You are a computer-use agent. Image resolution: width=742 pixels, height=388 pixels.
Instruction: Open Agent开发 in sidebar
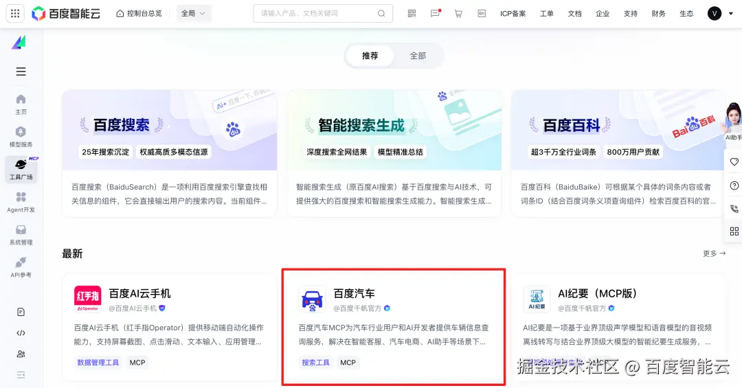21,203
